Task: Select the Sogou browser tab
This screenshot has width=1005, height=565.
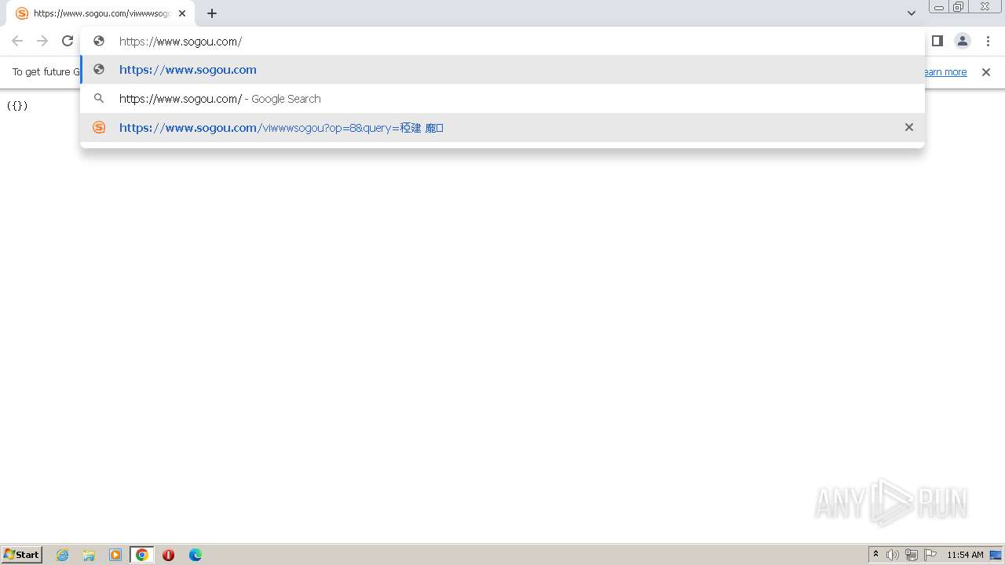Action: [100, 13]
